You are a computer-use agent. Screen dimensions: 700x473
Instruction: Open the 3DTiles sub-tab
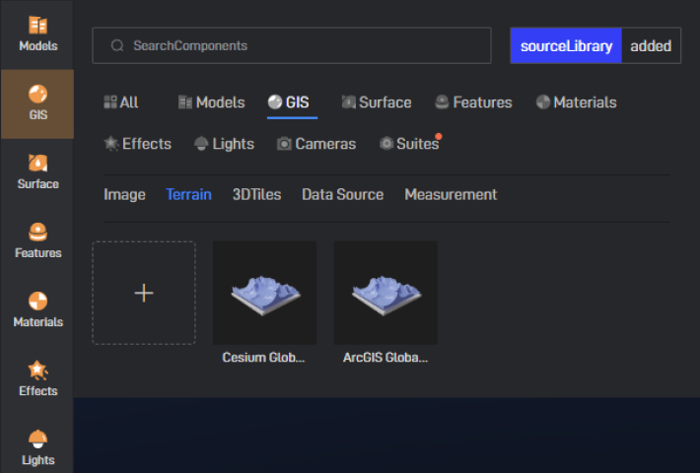coord(256,194)
